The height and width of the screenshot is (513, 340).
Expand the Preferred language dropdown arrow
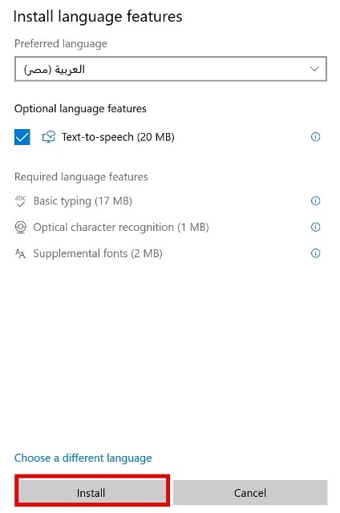[x=314, y=69]
